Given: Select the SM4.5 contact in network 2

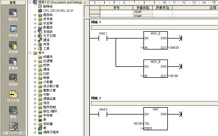Looking at the screenshot, I should 103,114.
